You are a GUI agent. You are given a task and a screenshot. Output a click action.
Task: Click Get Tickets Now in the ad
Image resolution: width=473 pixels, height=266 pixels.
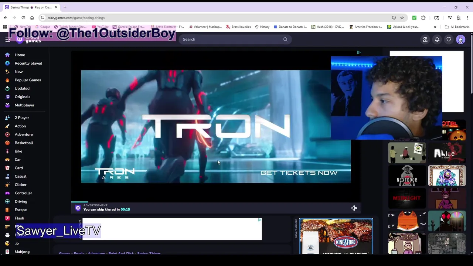[x=299, y=173]
